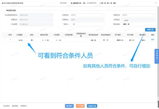Open the 查询辅助 link
This screenshot has width=159, height=109.
pos(15,106)
